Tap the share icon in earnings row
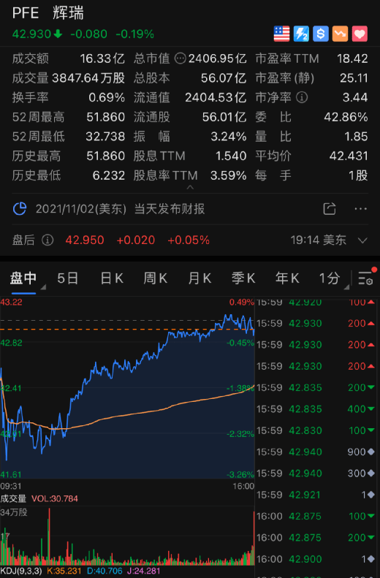The image size is (380, 578). point(330,209)
